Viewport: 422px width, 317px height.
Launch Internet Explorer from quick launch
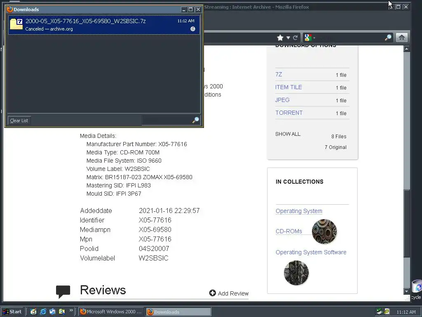point(43,312)
